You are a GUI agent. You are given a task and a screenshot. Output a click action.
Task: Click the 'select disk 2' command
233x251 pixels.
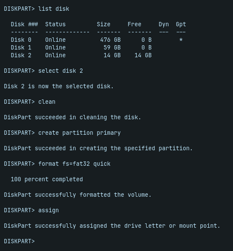pyautogui.click(x=61, y=71)
